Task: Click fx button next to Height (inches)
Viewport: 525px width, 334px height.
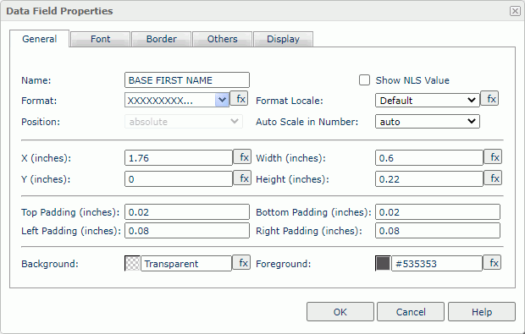Action: click(x=493, y=178)
